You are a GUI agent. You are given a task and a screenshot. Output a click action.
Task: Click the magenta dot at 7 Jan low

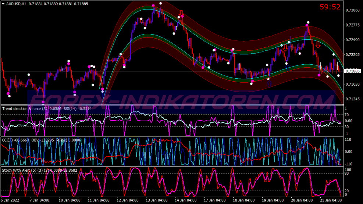coord(43,102)
